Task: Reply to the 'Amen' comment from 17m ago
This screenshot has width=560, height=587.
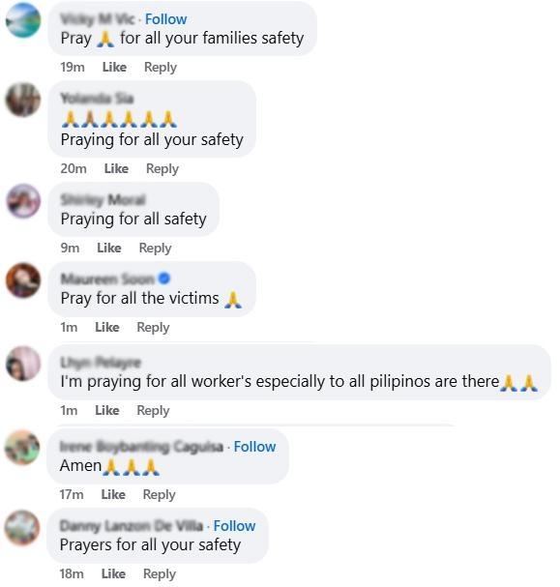Action: (x=159, y=495)
